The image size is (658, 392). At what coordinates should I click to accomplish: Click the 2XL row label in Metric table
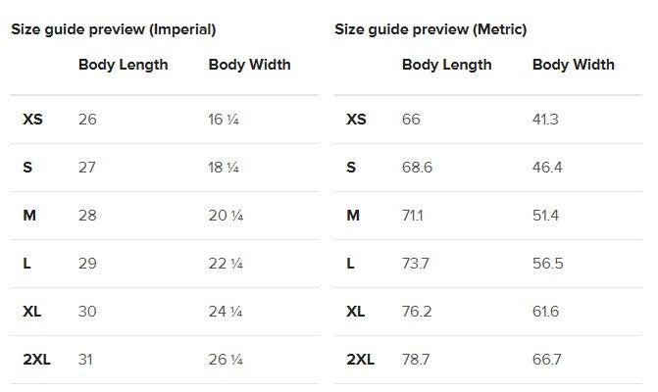point(360,360)
